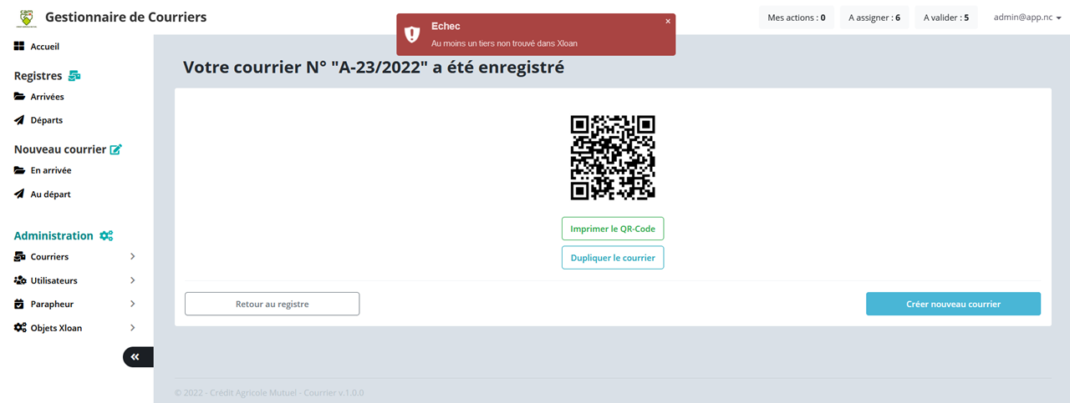Open the admin@app.nc account dropdown
The width and height of the screenshot is (1070, 403).
pos(1027,18)
